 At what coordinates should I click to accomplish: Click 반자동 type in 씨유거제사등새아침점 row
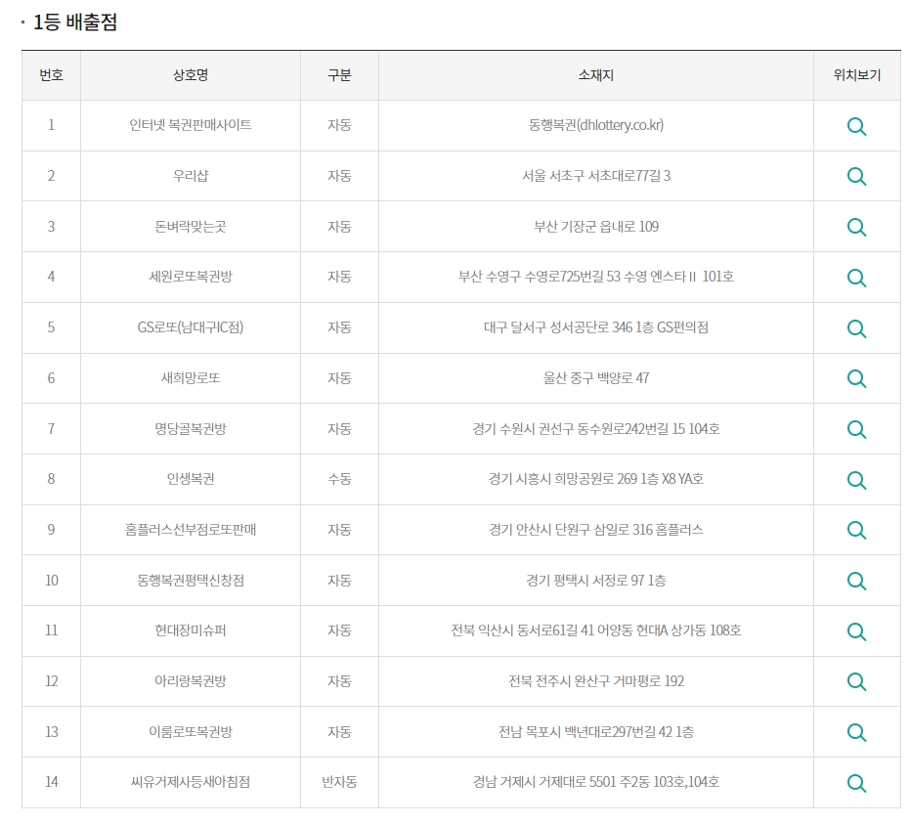pos(339,781)
